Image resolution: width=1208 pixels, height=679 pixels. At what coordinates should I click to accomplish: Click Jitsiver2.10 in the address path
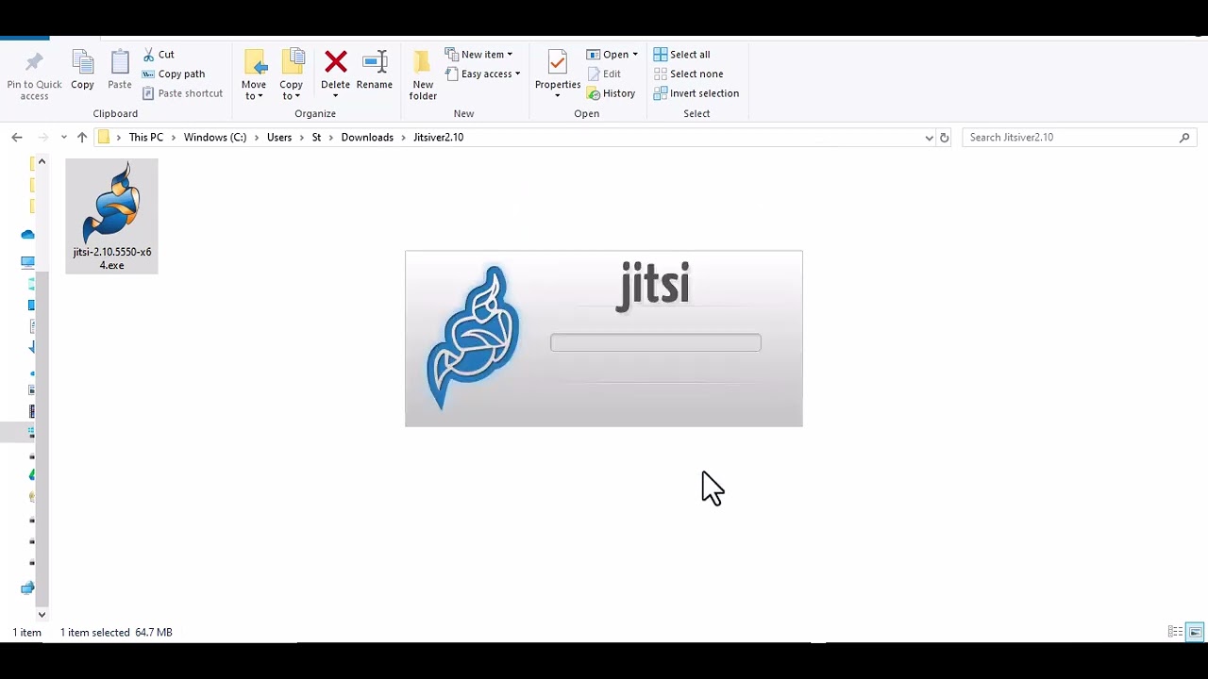tap(438, 138)
